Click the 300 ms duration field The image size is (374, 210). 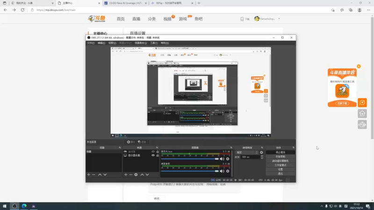[x=250, y=157]
